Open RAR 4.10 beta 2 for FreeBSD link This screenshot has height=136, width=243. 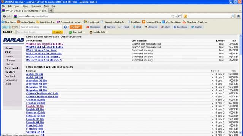pos(43,57)
